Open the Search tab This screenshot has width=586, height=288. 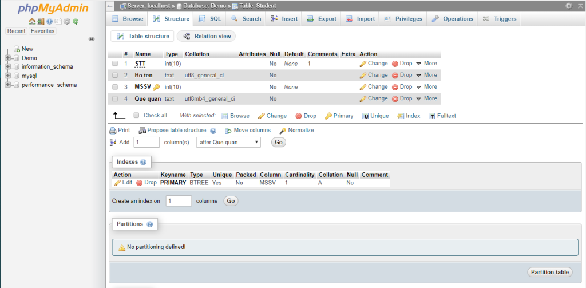(246, 19)
